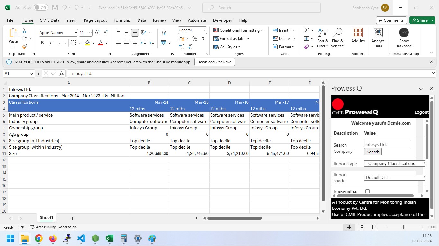Click the Orientation text rotation icon
439x246 pixels.
(x=144, y=33)
